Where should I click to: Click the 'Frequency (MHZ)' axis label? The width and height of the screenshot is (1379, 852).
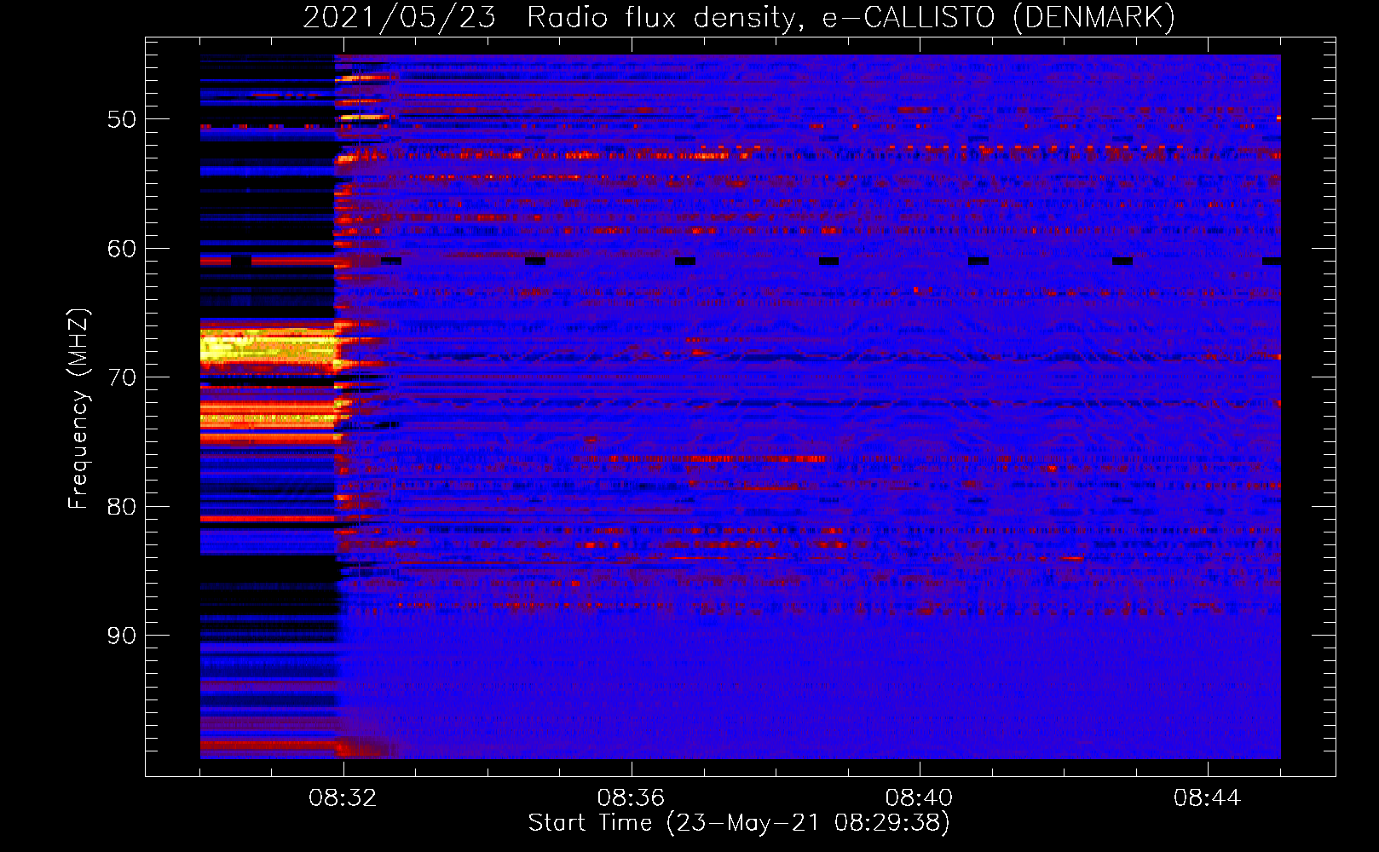[x=78, y=409]
